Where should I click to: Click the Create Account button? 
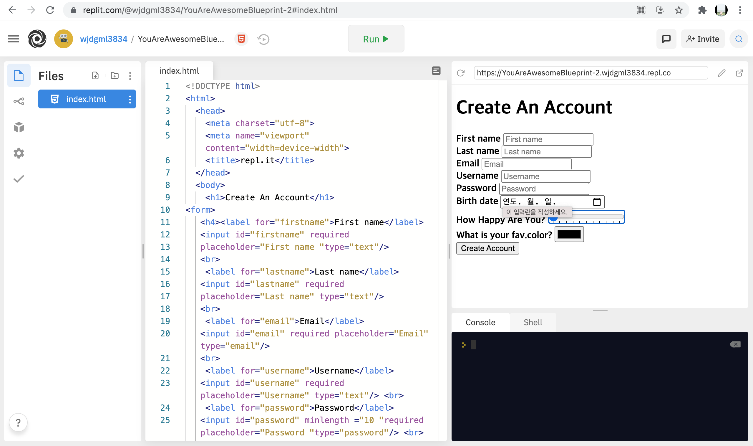[487, 248]
